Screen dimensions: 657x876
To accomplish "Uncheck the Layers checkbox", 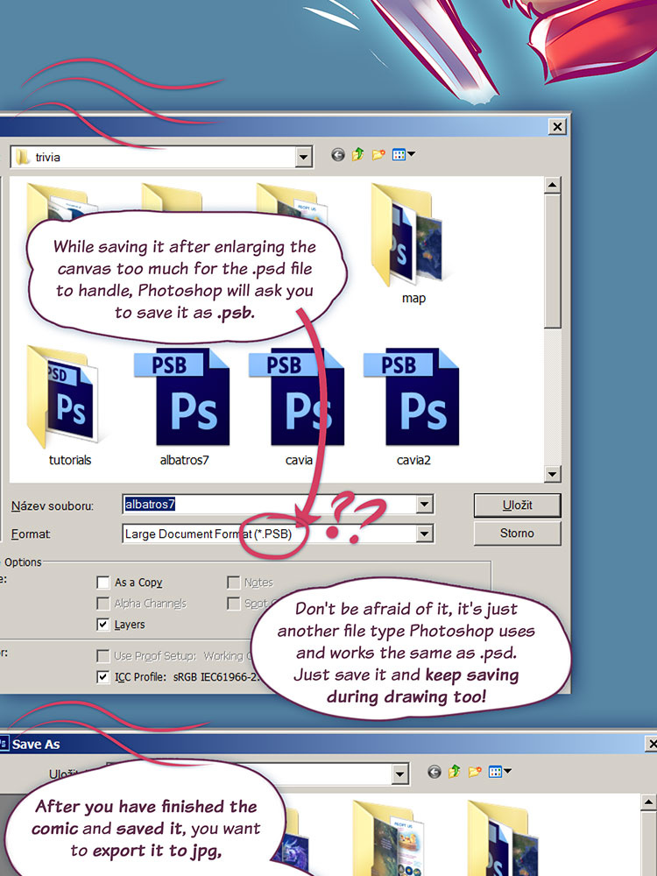I will click(103, 625).
